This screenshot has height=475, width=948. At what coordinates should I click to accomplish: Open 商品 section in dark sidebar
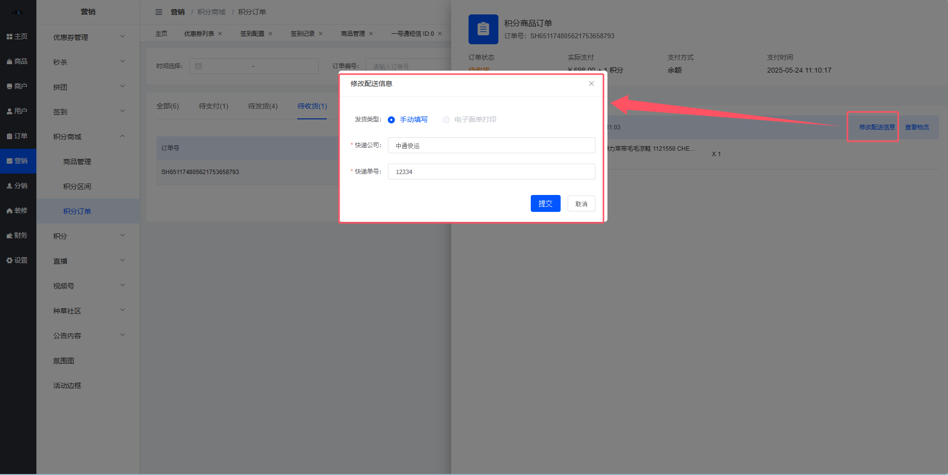[17, 61]
